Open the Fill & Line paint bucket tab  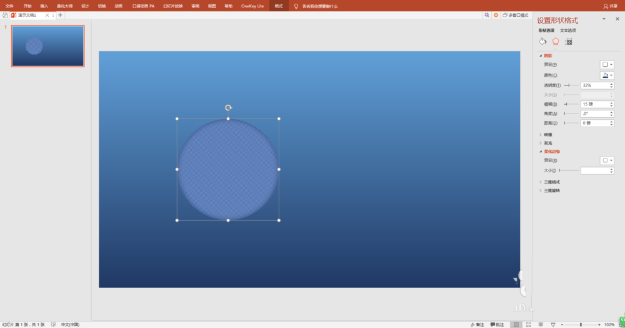tap(542, 41)
